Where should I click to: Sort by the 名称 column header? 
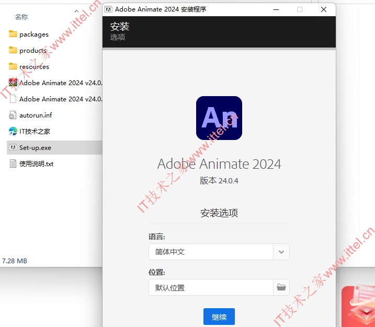(x=21, y=17)
